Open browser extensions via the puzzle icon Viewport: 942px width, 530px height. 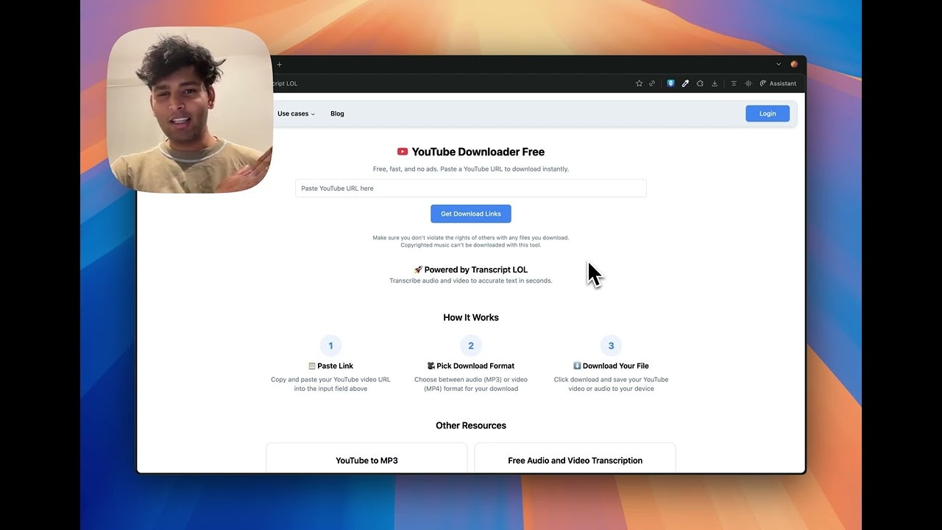pos(700,83)
